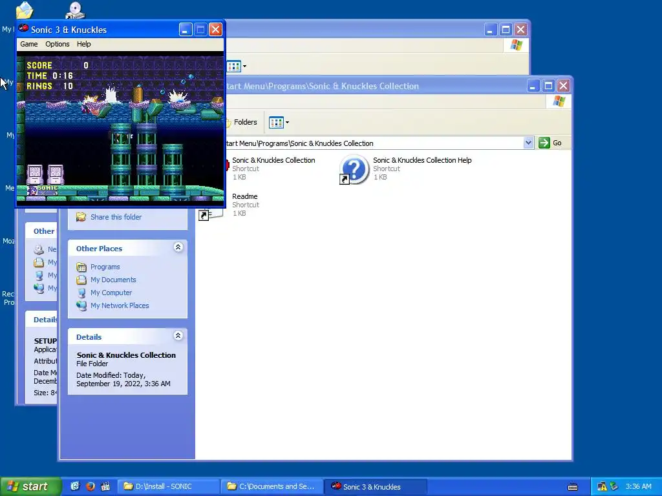Switch to Sonic 3 & Knuckles taskbar button
The height and width of the screenshot is (496, 662).
click(376, 486)
